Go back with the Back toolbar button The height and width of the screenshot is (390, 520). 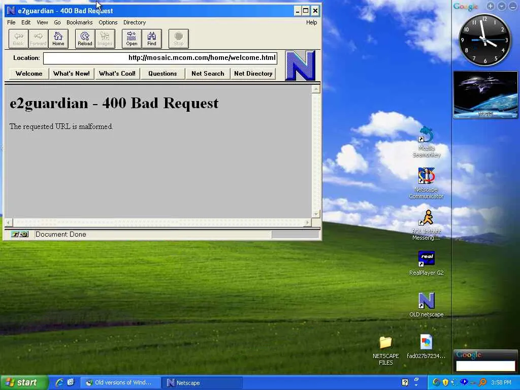tap(18, 39)
